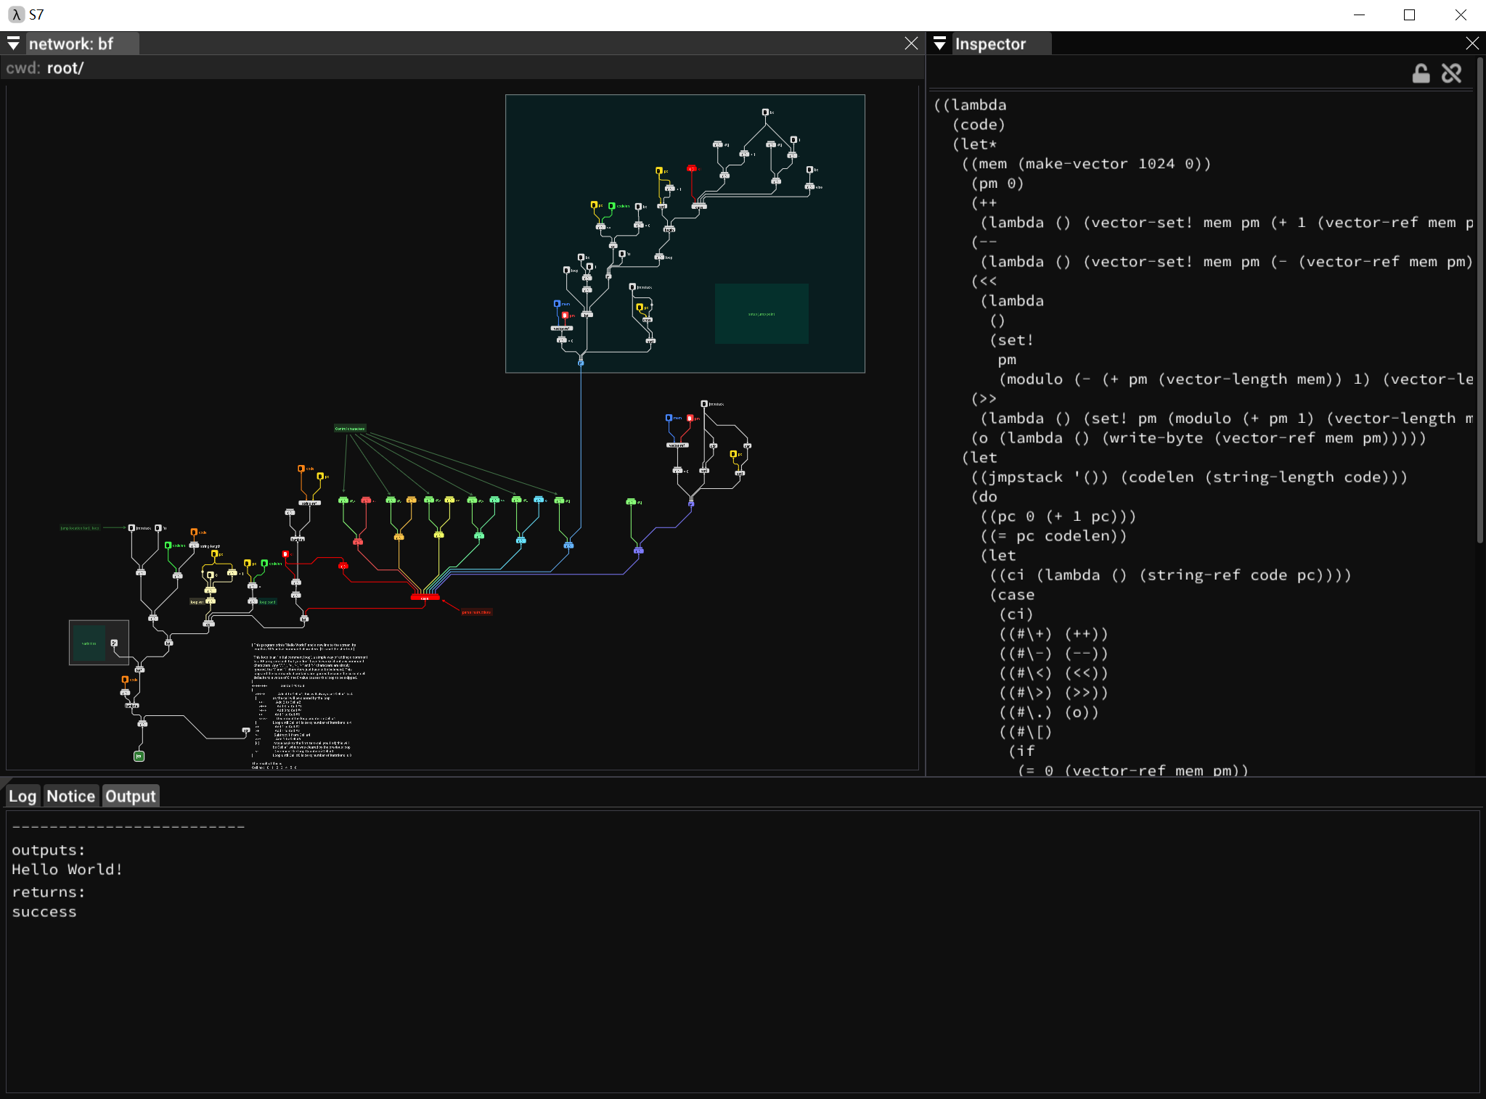Toggle the network panel collapse arrow
The image size is (1486, 1099).
pyautogui.click(x=13, y=43)
